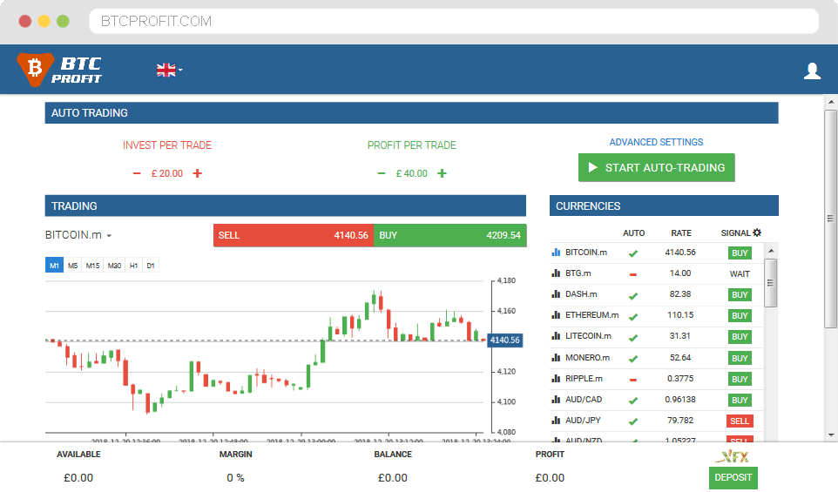
Task: Click the green Deposit button
Action: [733, 477]
